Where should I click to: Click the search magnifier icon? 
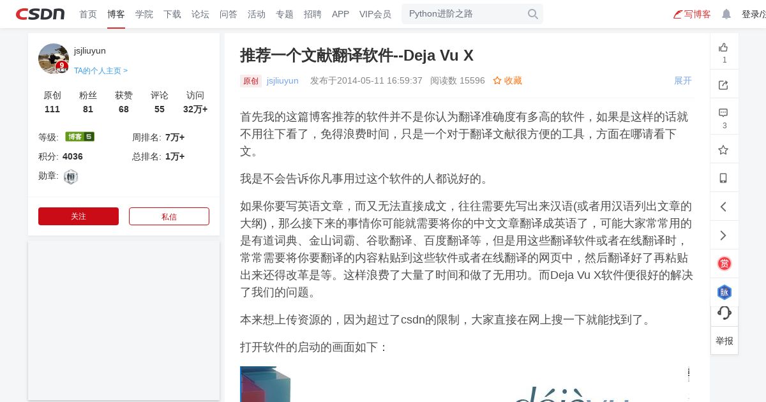click(533, 14)
